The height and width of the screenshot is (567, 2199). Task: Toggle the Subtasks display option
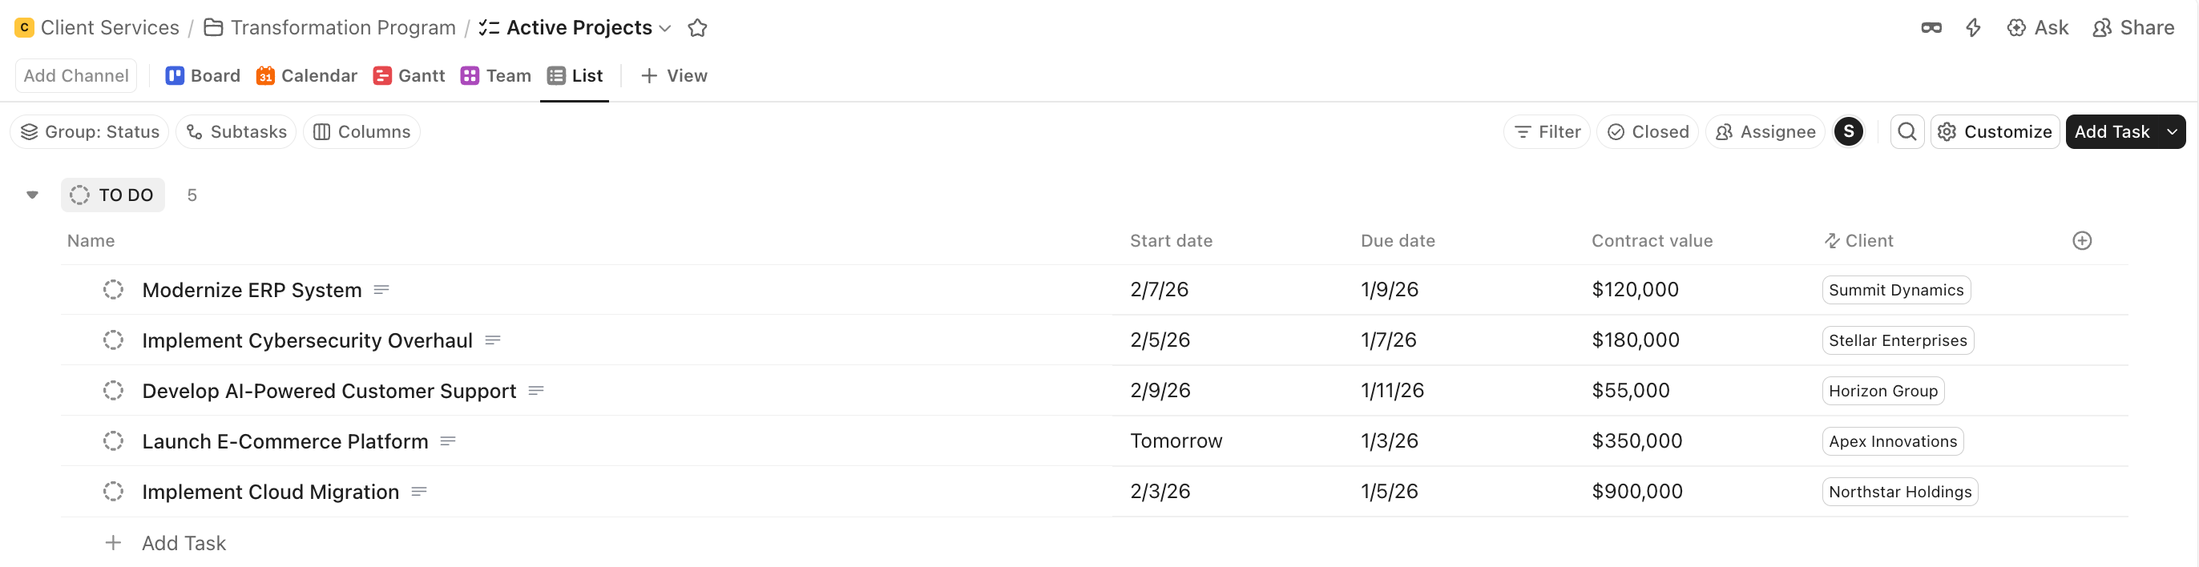pyautogui.click(x=236, y=131)
